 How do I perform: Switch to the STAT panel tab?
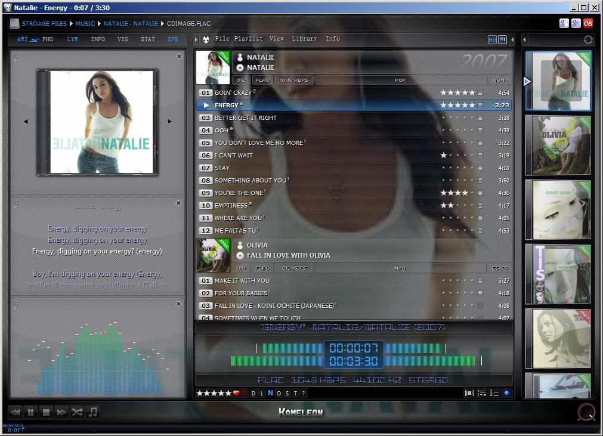point(148,39)
